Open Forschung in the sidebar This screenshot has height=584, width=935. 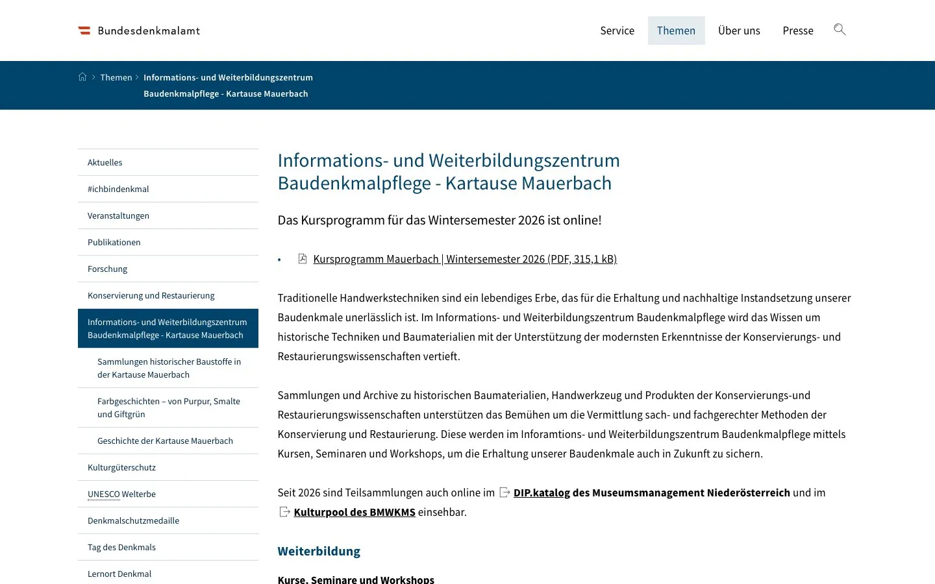tap(168, 269)
